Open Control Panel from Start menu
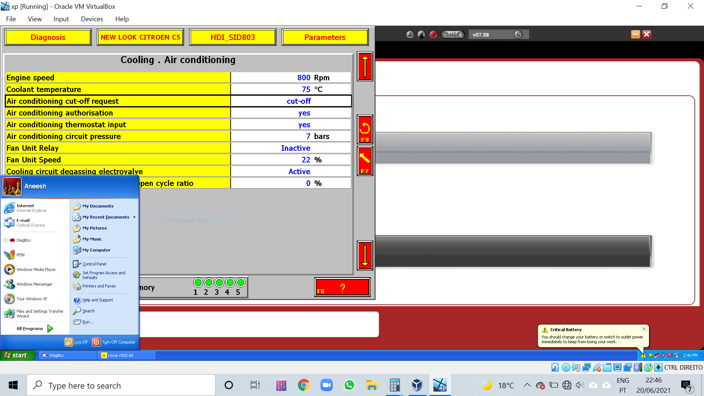This screenshot has height=396, width=704. point(104,264)
